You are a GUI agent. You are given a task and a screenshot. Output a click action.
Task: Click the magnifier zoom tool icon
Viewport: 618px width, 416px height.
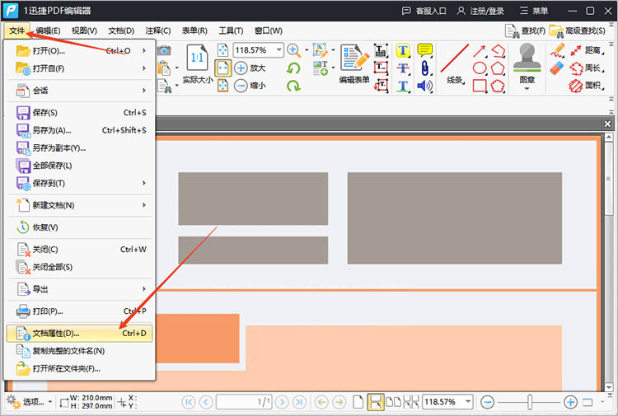point(293,50)
